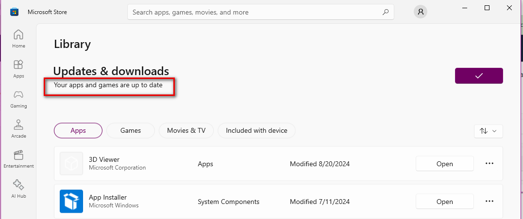Click 'Modified 8/20/2024' text
523x219 pixels.
[320, 164]
